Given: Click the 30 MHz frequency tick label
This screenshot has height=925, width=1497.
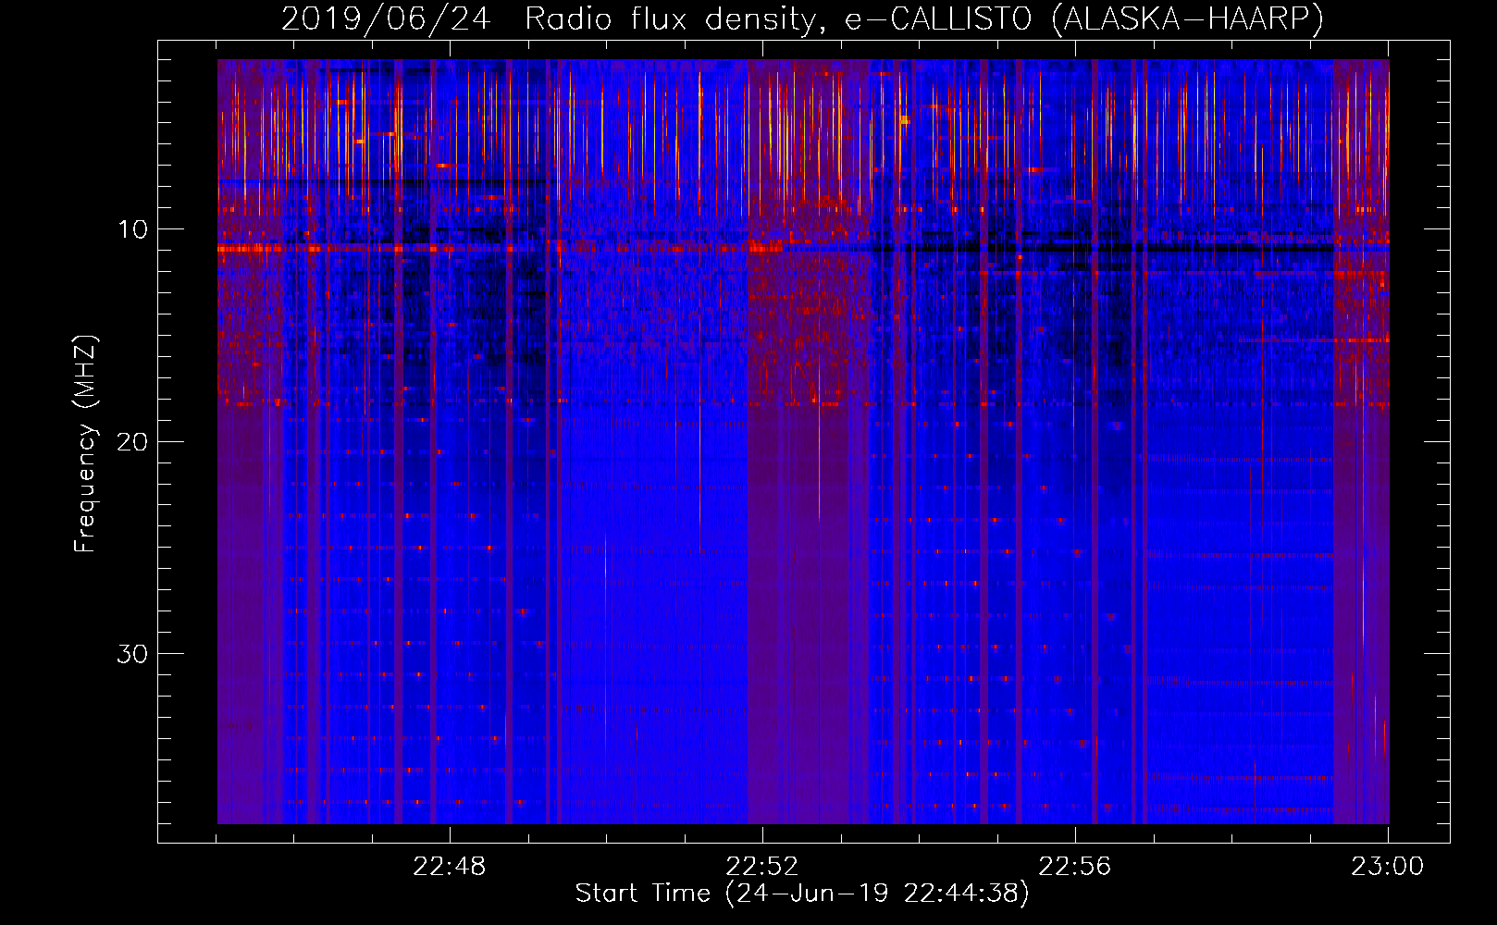Looking at the screenshot, I should coord(132,654).
